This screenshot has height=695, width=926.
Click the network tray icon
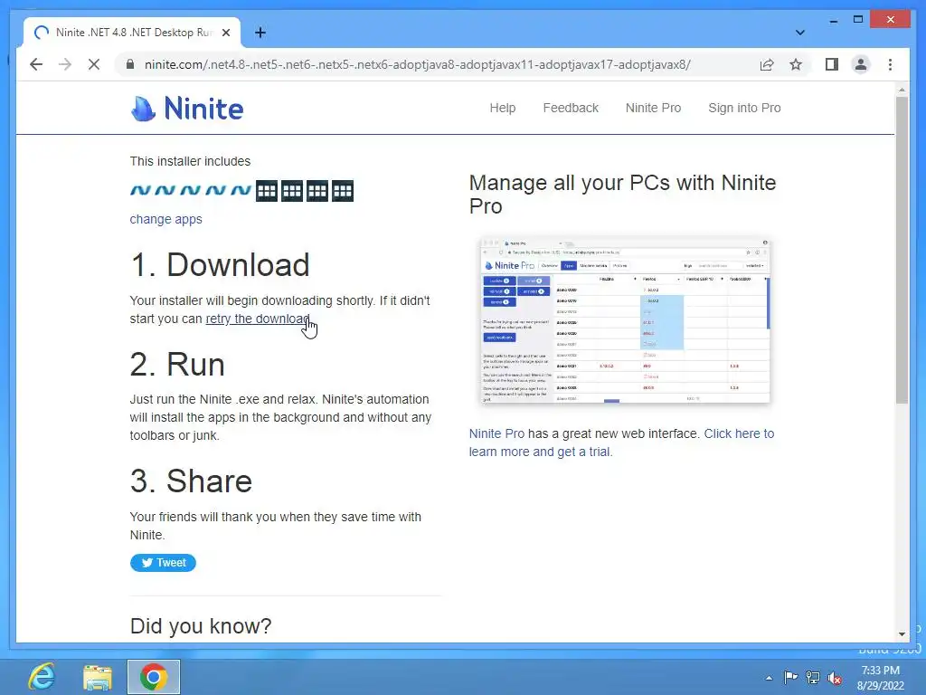click(813, 678)
